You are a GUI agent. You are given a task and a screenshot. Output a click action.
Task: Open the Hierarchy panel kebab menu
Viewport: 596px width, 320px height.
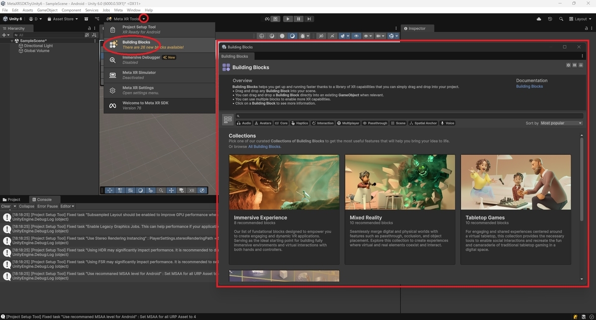pyautogui.click(x=96, y=28)
